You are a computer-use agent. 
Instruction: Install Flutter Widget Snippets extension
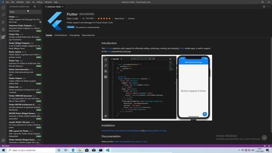click(x=39, y=48)
